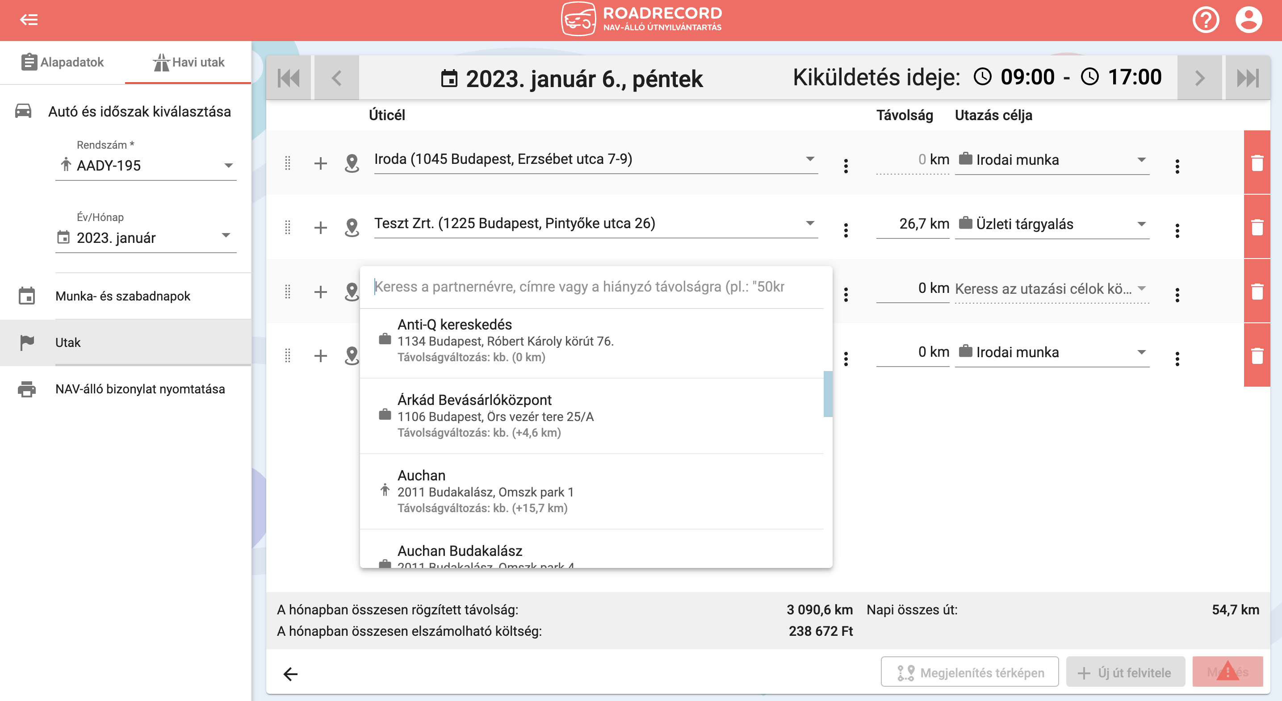Open the Iroda destination dropdown
The width and height of the screenshot is (1282, 701).
point(596,159)
